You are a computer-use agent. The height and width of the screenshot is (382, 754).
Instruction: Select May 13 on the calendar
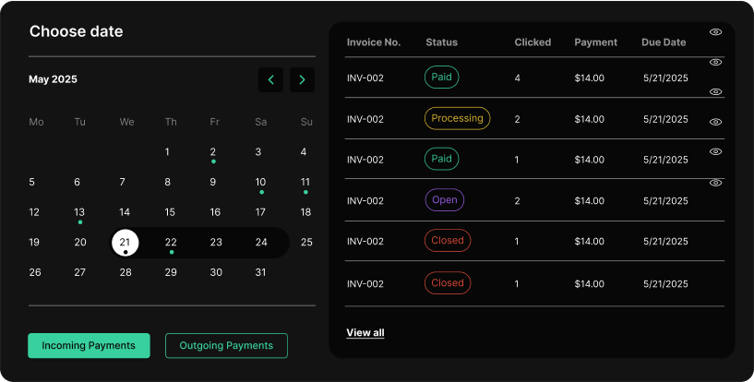[79, 212]
